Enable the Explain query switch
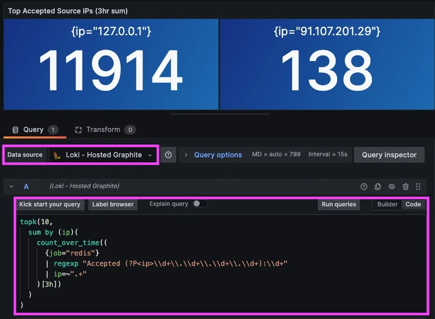 click(200, 204)
